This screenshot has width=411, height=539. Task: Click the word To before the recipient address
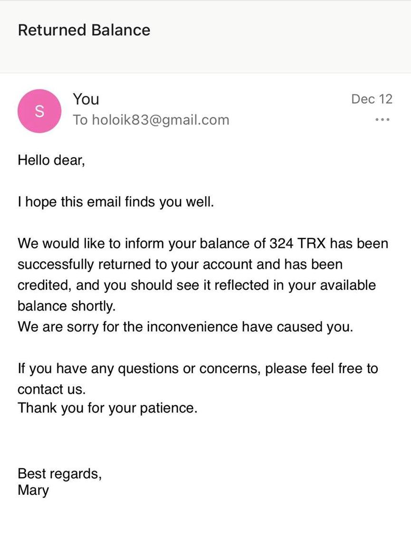click(x=80, y=120)
